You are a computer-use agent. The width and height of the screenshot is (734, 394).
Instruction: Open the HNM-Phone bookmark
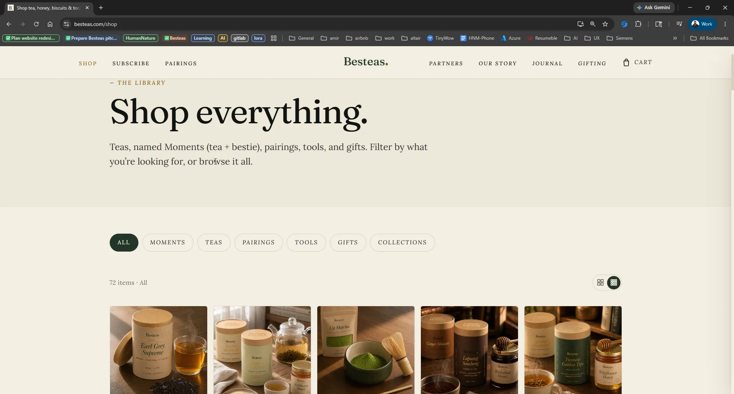(477, 38)
